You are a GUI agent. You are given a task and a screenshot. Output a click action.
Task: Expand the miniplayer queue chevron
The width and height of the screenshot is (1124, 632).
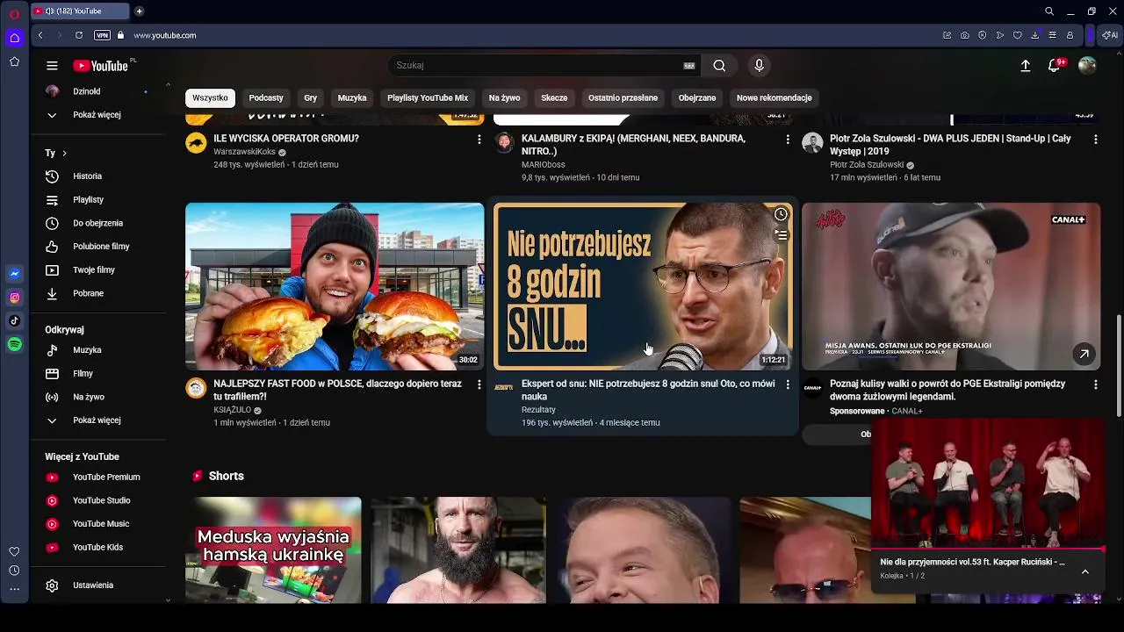pos(1085,571)
